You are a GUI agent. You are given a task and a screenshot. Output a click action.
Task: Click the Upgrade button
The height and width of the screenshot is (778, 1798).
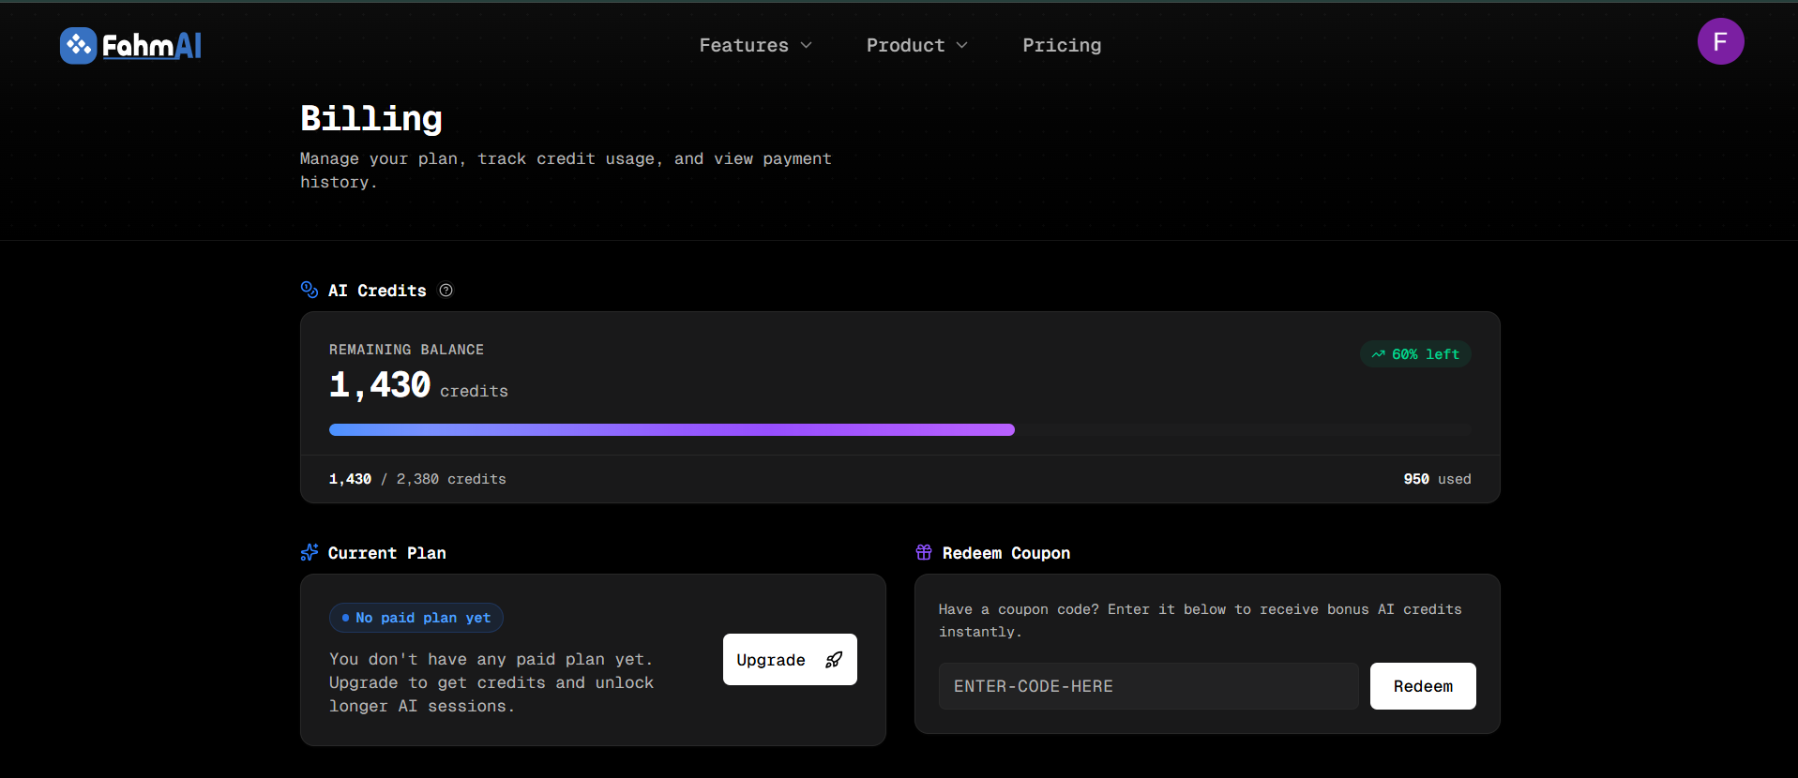[790, 660]
